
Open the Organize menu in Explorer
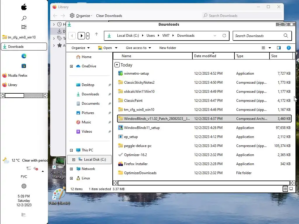[x=81, y=48]
